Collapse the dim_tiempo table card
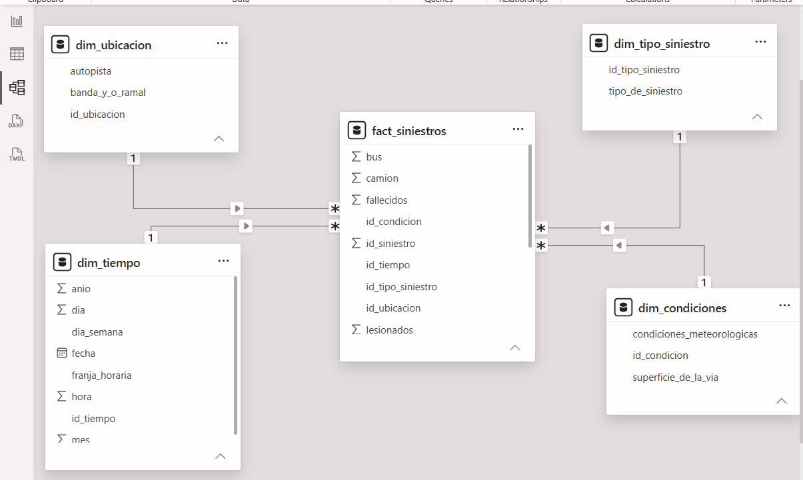Screen dimensions: 803x480 point(221,457)
